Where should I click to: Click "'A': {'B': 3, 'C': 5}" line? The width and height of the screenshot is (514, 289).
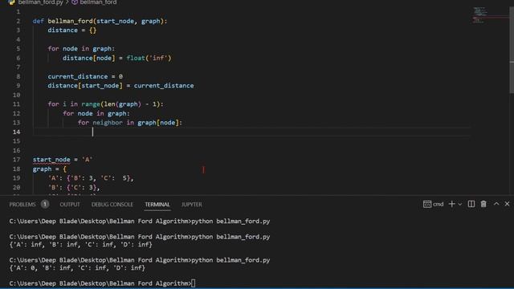coord(91,178)
